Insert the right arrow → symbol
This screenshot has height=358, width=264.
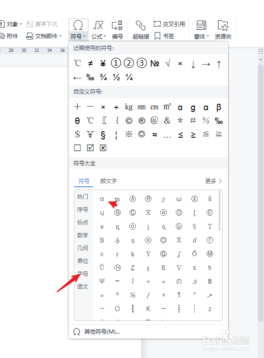click(206, 65)
